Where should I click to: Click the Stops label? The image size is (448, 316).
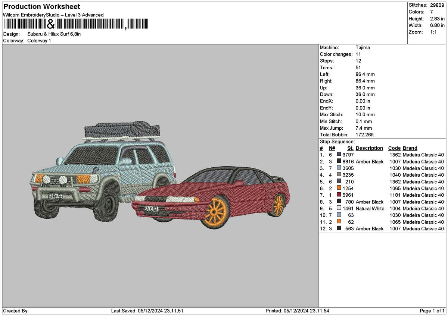tap(327, 61)
